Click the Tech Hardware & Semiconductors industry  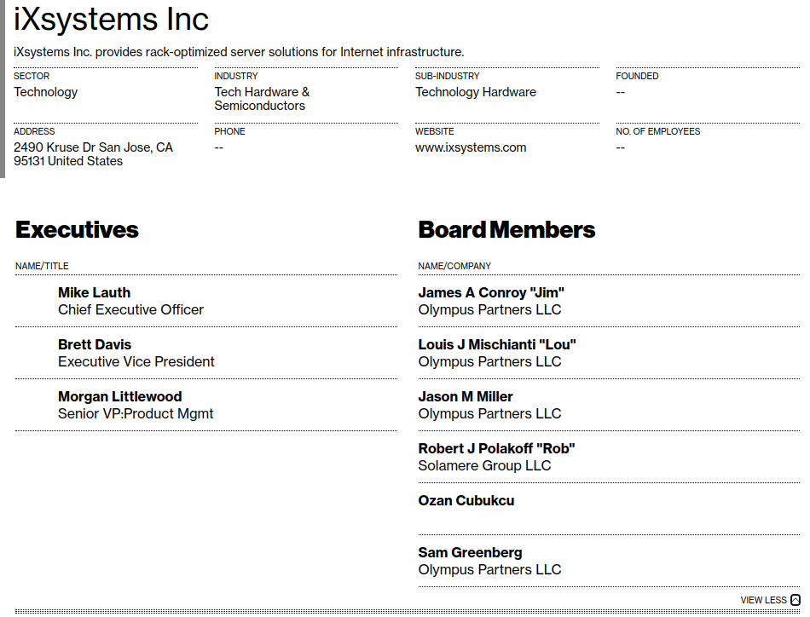click(262, 99)
